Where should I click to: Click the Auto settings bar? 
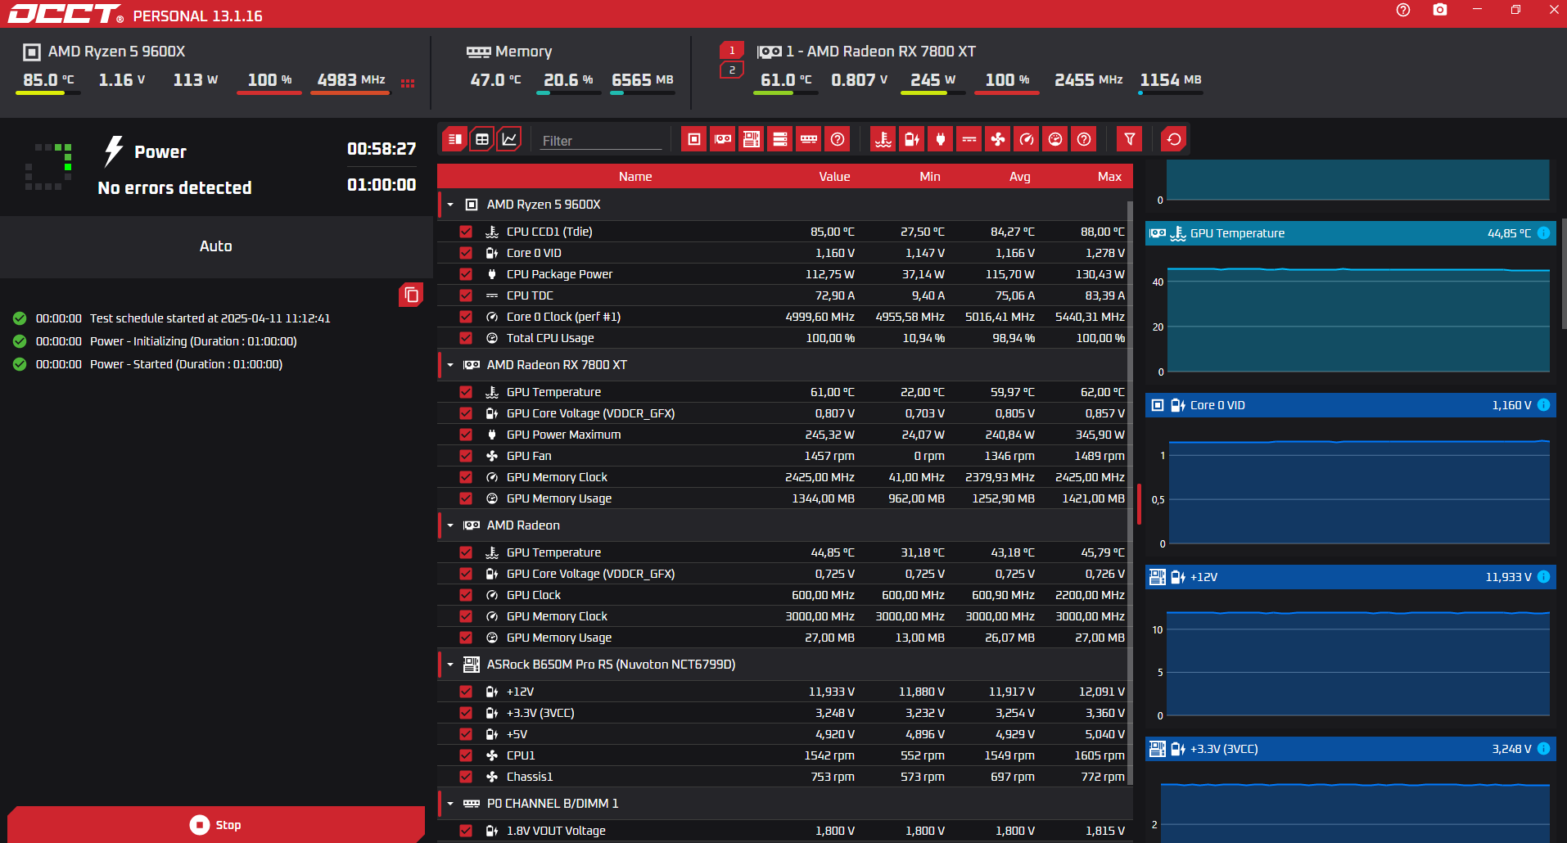pyautogui.click(x=216, y=246)
